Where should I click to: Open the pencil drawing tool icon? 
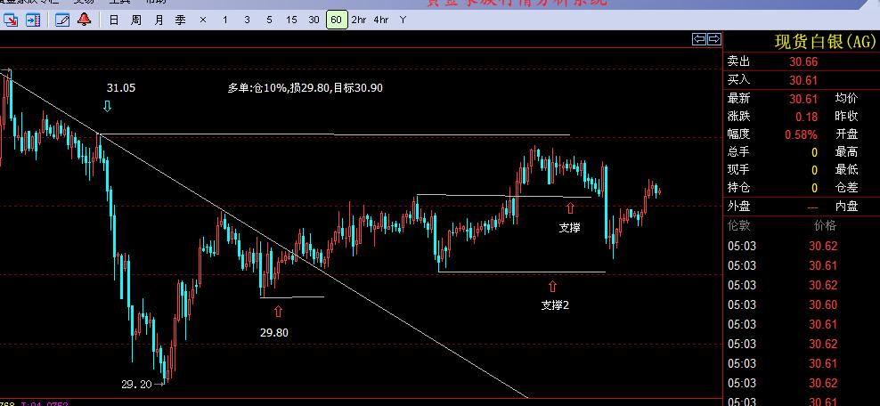62,20
